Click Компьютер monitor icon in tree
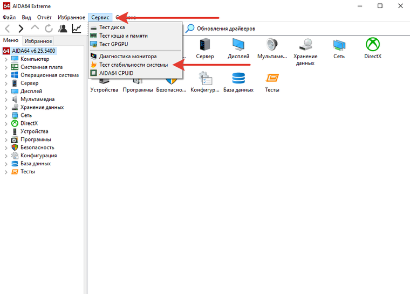 15,59
